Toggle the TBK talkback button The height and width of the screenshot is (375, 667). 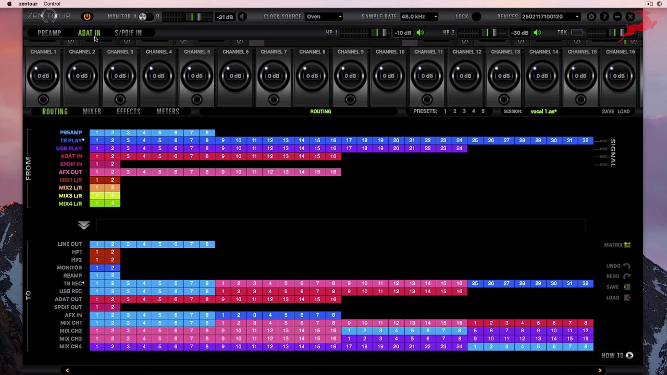pos(577,33)
